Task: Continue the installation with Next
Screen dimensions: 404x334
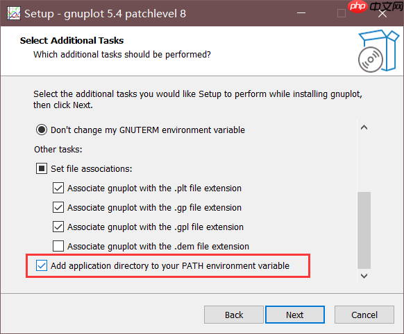Action: click(x=295, y=315)
